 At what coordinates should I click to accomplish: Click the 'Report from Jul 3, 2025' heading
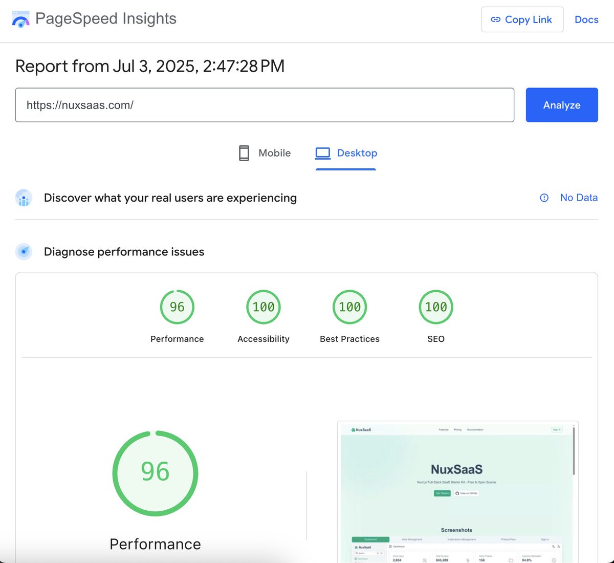click(150, 66)
